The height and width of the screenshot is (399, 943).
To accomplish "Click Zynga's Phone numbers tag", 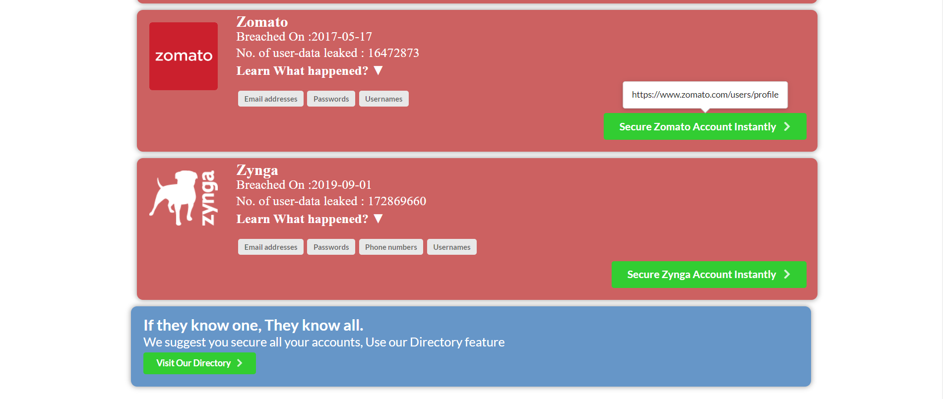I will 391,247.
